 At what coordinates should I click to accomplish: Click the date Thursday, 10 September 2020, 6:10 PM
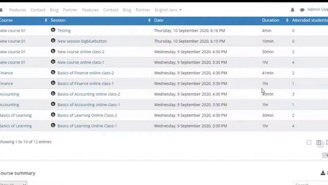point(190,41)
